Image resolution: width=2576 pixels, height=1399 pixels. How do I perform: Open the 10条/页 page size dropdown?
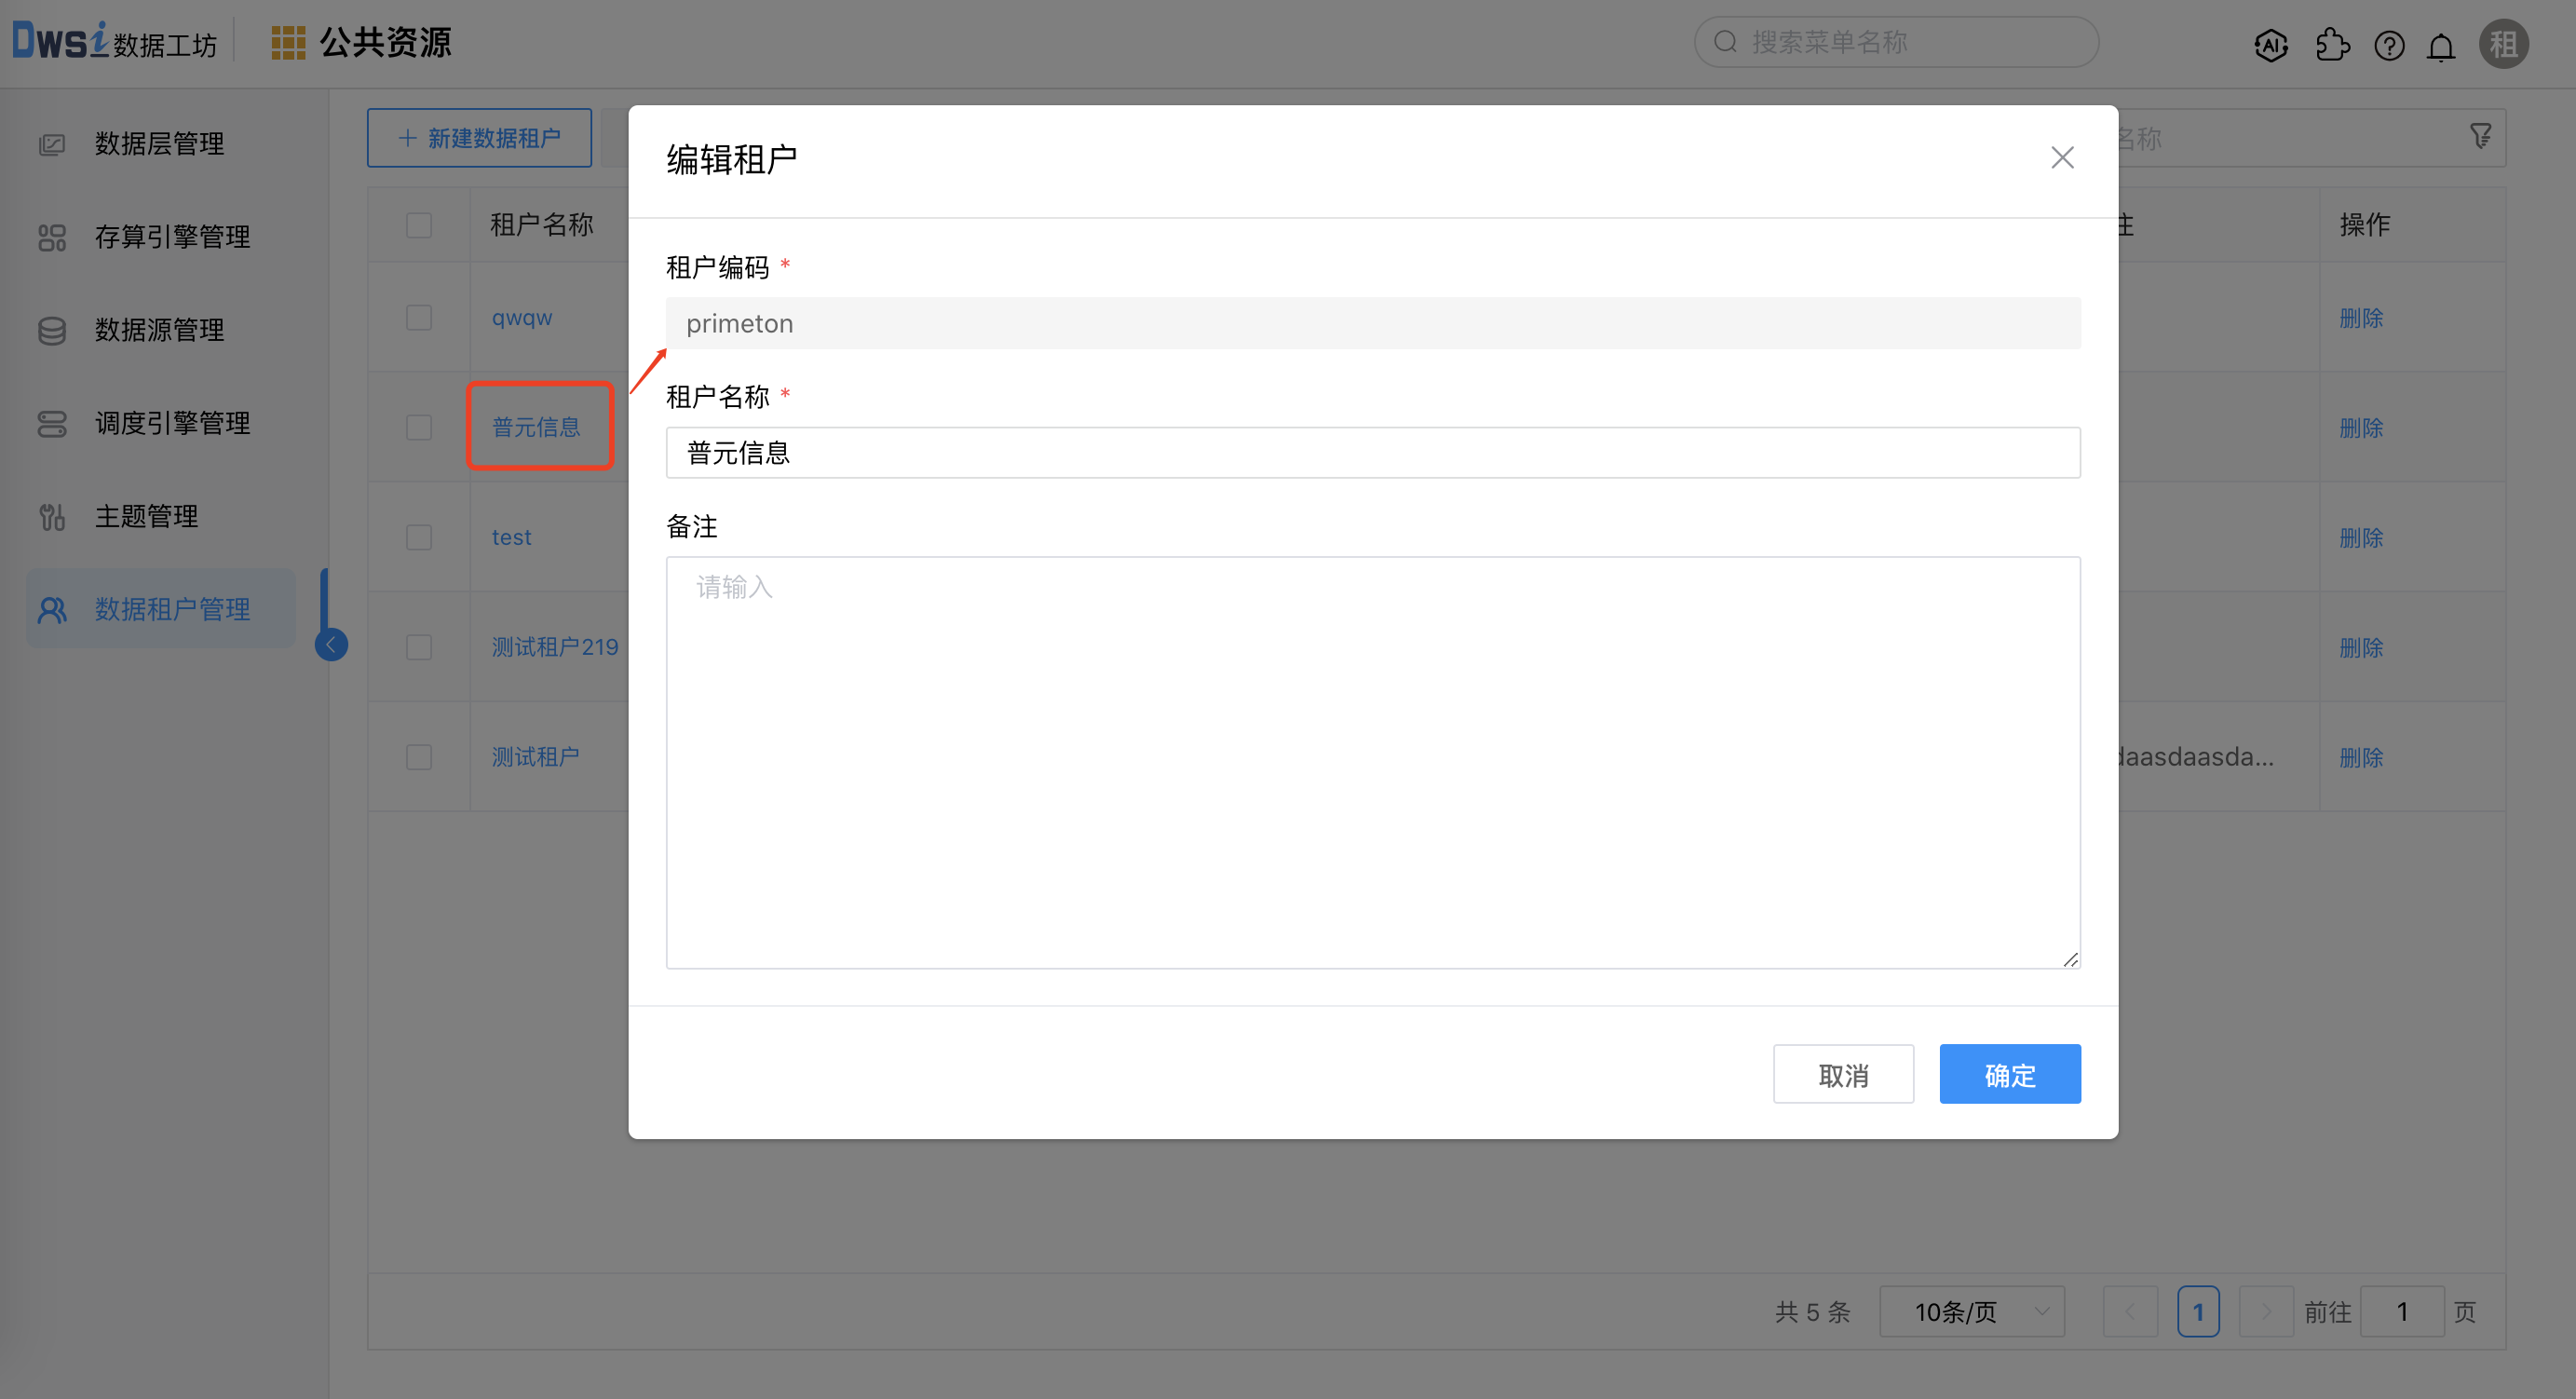pos(1971,1311)
